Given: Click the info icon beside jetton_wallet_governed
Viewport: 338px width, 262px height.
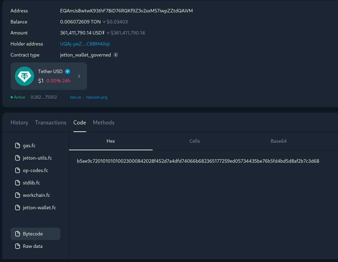Looking at the screenshot, I should [x=116, y=55].
